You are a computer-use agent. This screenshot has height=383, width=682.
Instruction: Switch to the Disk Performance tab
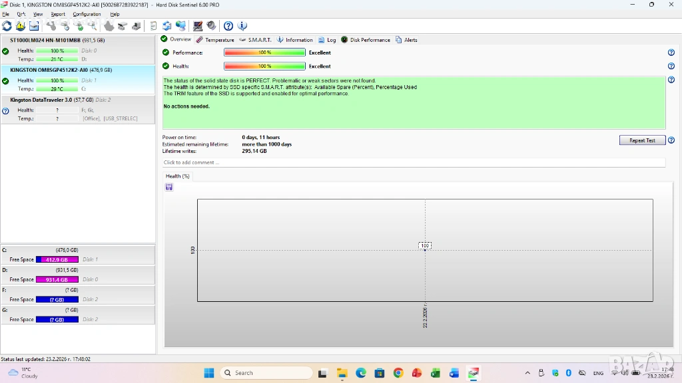[x=366, y=40]
